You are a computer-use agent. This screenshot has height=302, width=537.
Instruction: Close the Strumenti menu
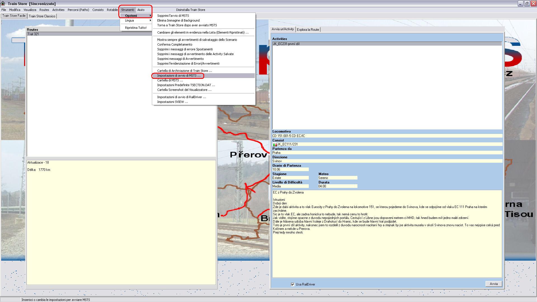[x=128, y=10]
